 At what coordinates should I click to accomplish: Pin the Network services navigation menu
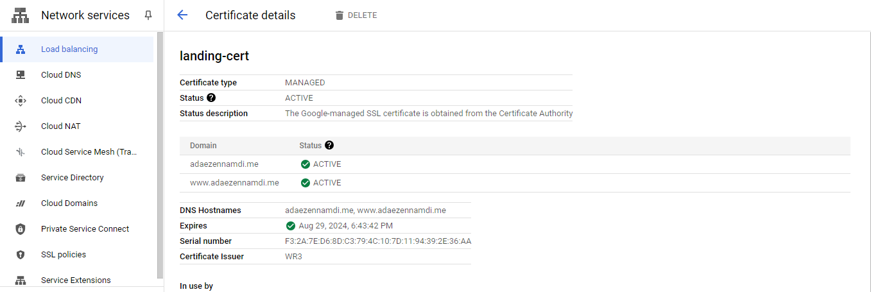[x=148, y=15]
